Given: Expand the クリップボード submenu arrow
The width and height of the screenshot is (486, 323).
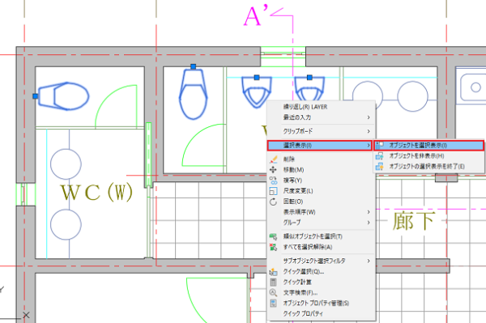Looking at the screenshot, I should pyautogui.click(x=369, y=131).
